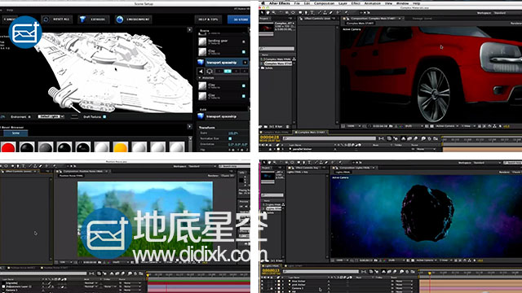Open the Help & Tips button
The image size is (522, 293).
208,20
